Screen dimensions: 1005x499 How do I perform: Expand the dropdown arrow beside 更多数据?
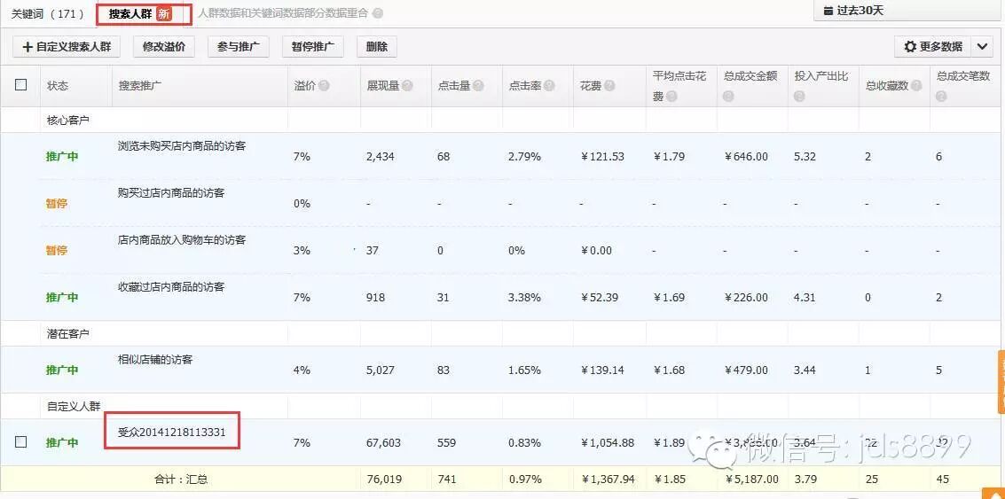[x=982, y=47]
